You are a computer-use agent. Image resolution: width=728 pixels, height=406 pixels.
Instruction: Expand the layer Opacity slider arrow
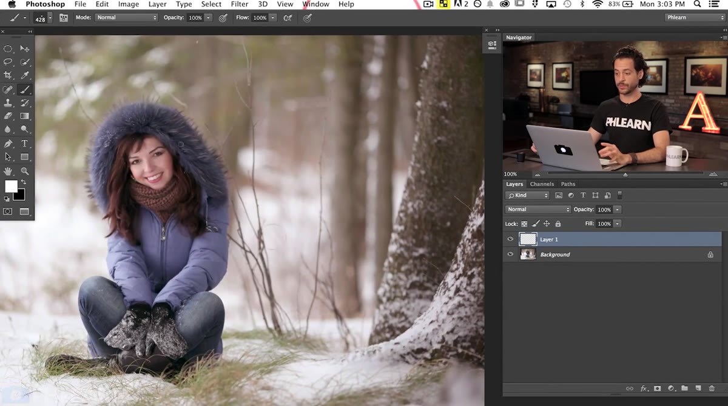618,210
